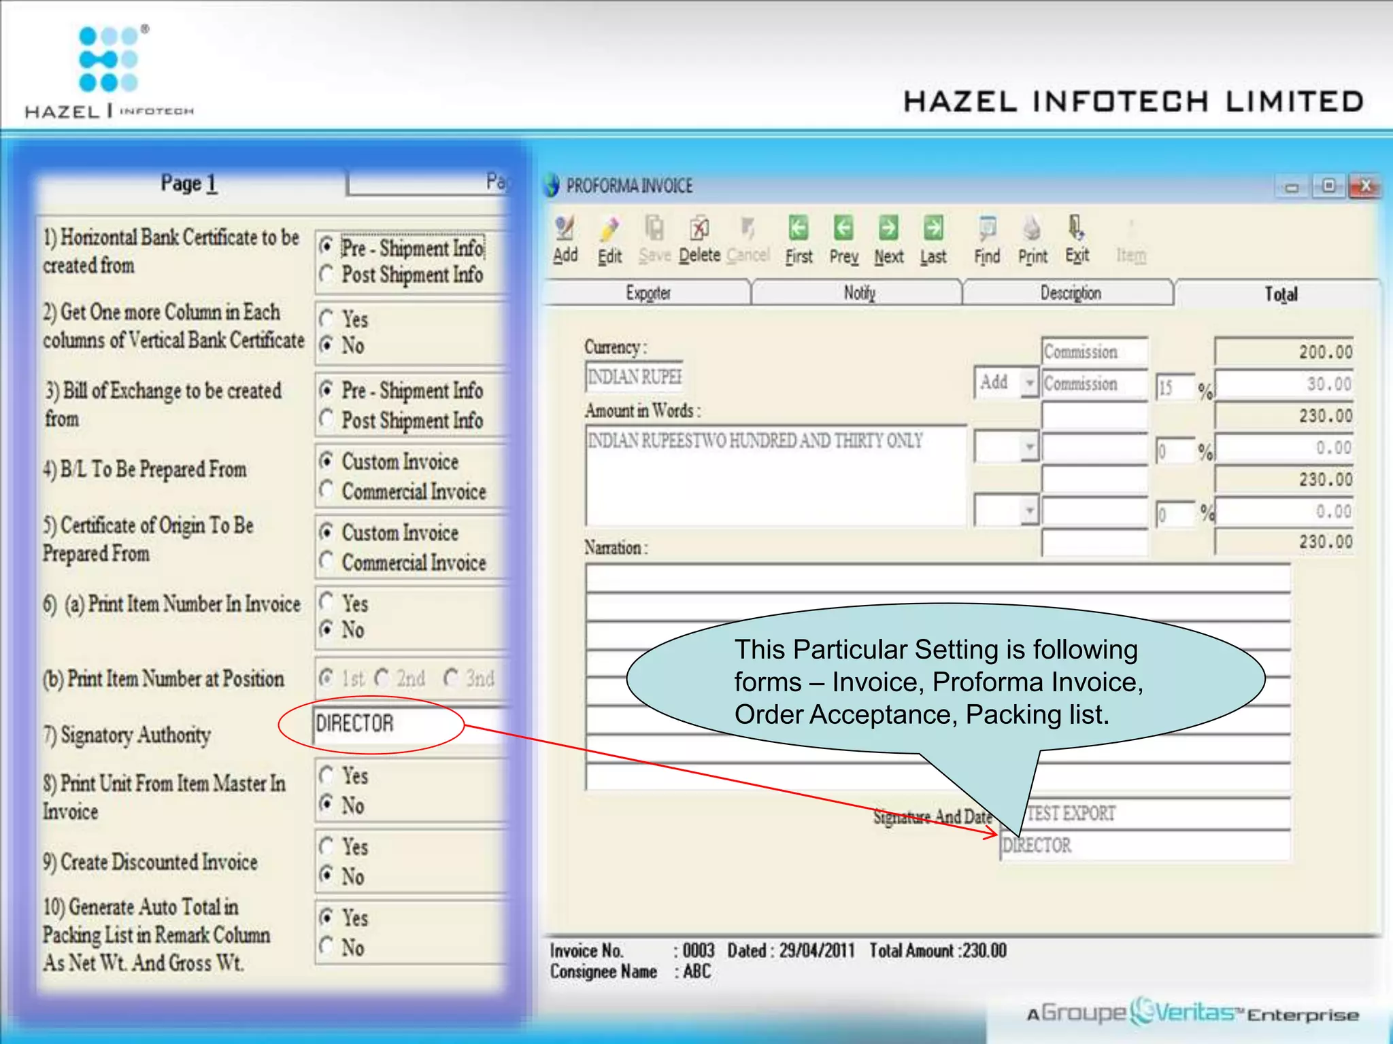
Task: Choose 2nd position for item number
Action: pyautogui.click(x=382, y=678)
